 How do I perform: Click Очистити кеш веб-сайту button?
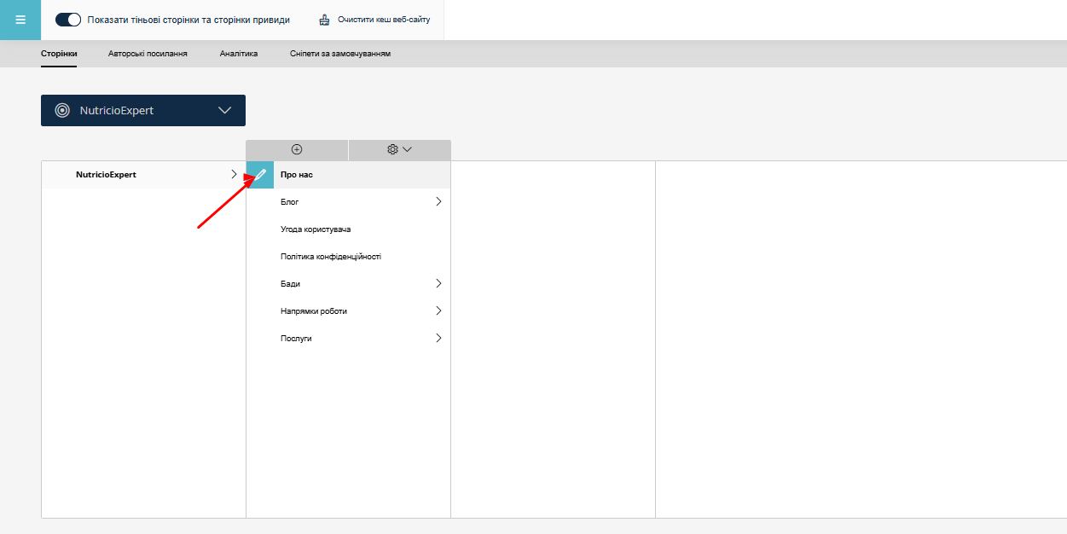tap(383, 20)
